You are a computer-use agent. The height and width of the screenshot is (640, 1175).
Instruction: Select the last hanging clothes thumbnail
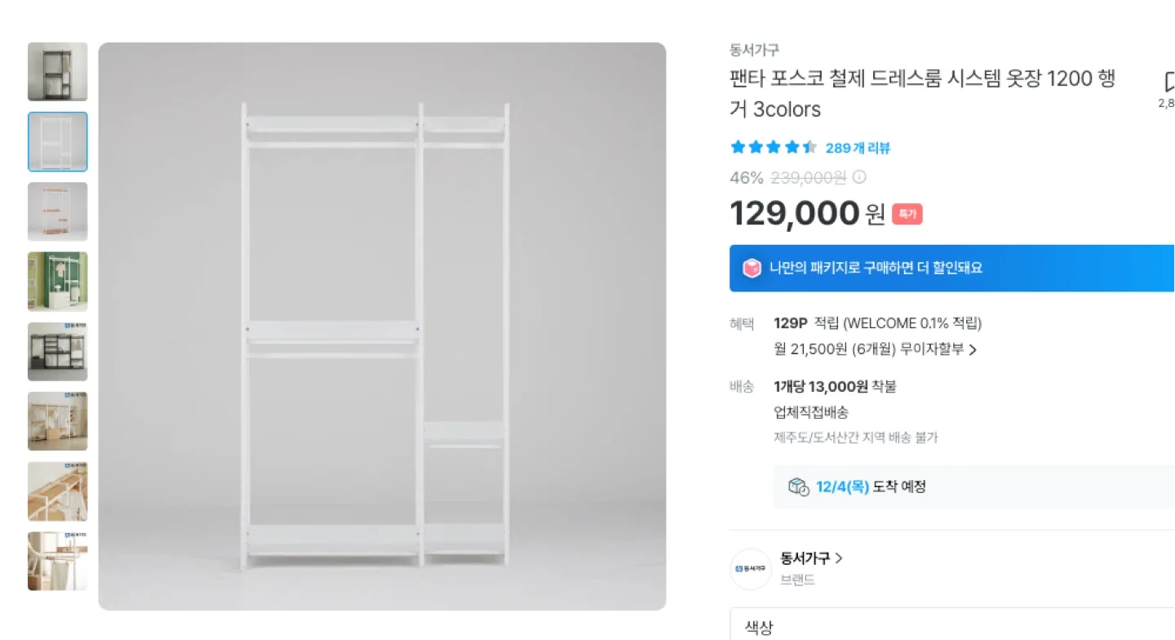[57, 562]
